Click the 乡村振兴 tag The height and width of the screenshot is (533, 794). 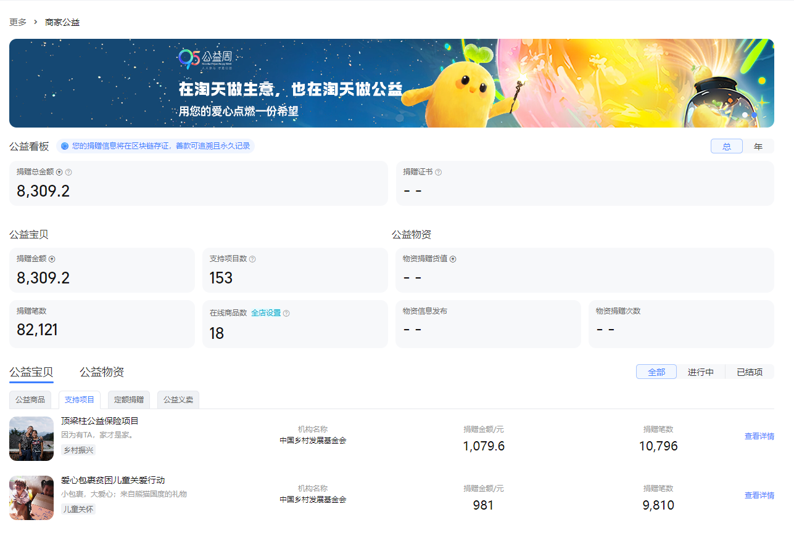pyautogui.click(x=78, y=450)
